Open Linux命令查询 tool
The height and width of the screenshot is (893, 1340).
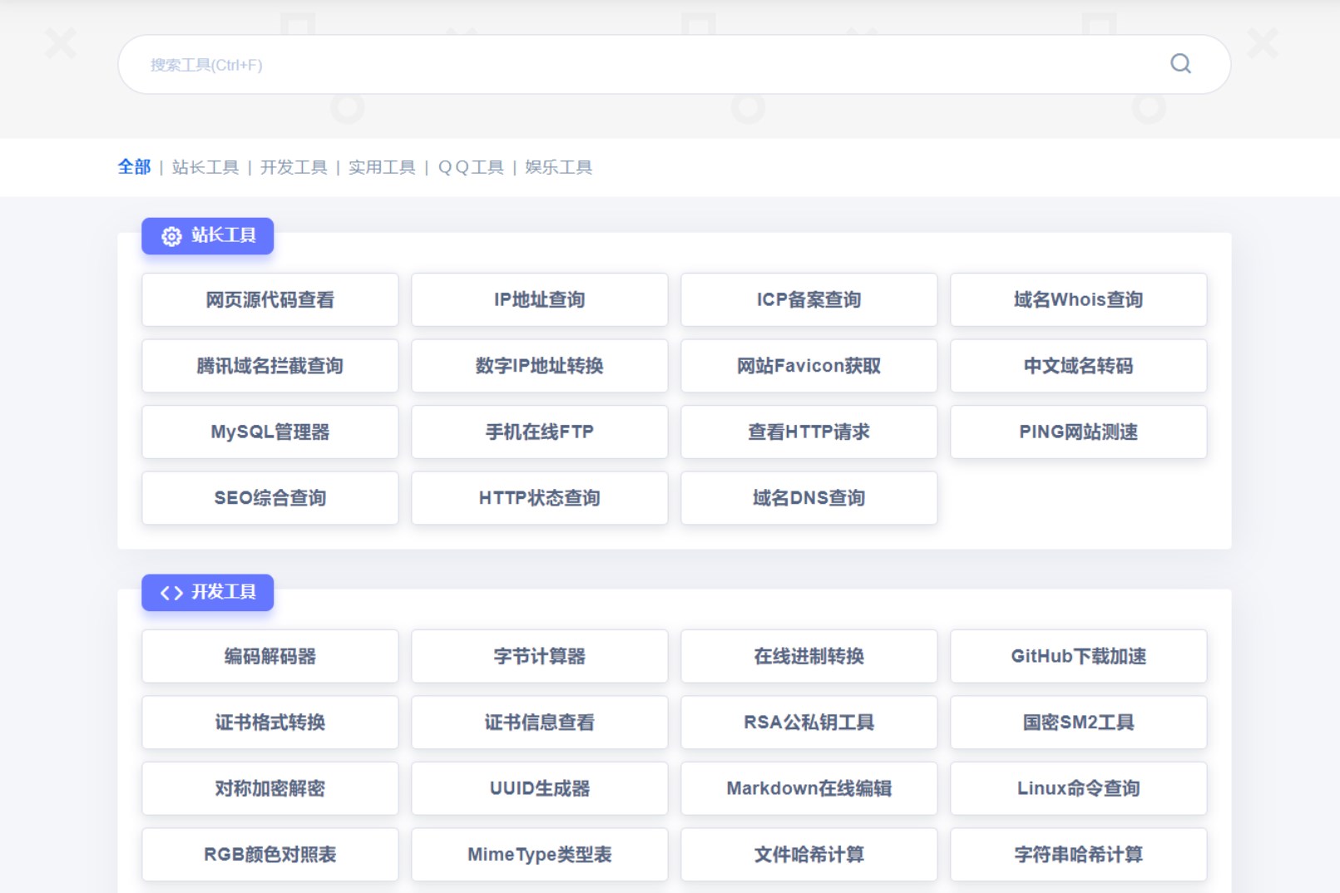click(x=1079, y=789)
